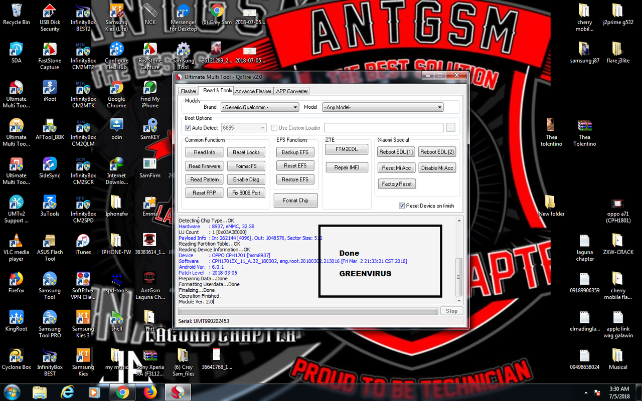This screenshot has height=401, width=642.
Task: Click the Reboot EDL [1] button
Action: pyautogui.click(x=396, y=152)
